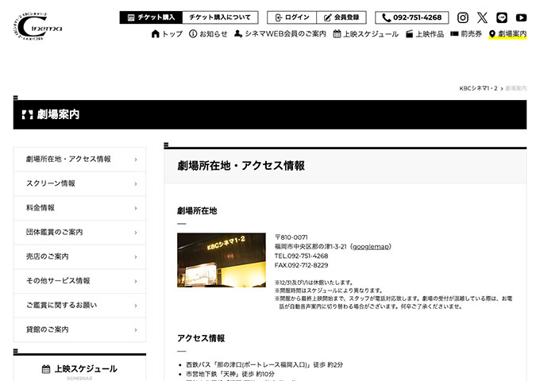Click chevron on 料金情報 row
The image size is (540, 381).
pyautogui.click(x=136, y=208)
